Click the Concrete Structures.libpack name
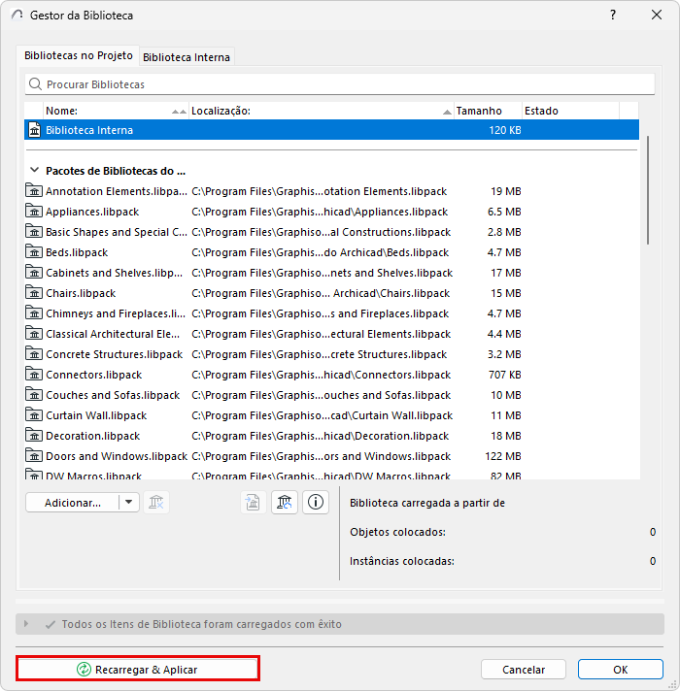The image size is (680, 691). click(x=114, y=354)
